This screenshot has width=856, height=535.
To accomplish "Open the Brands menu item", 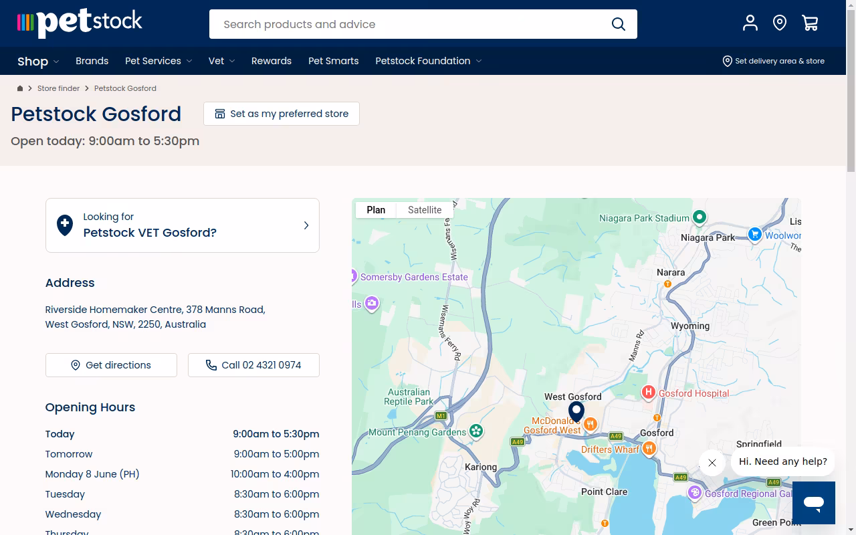I will 92,61.
